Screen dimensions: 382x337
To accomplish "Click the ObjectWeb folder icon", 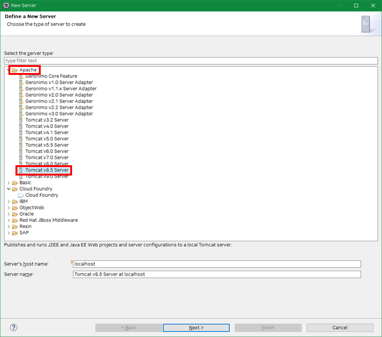I will coord(15,208).
